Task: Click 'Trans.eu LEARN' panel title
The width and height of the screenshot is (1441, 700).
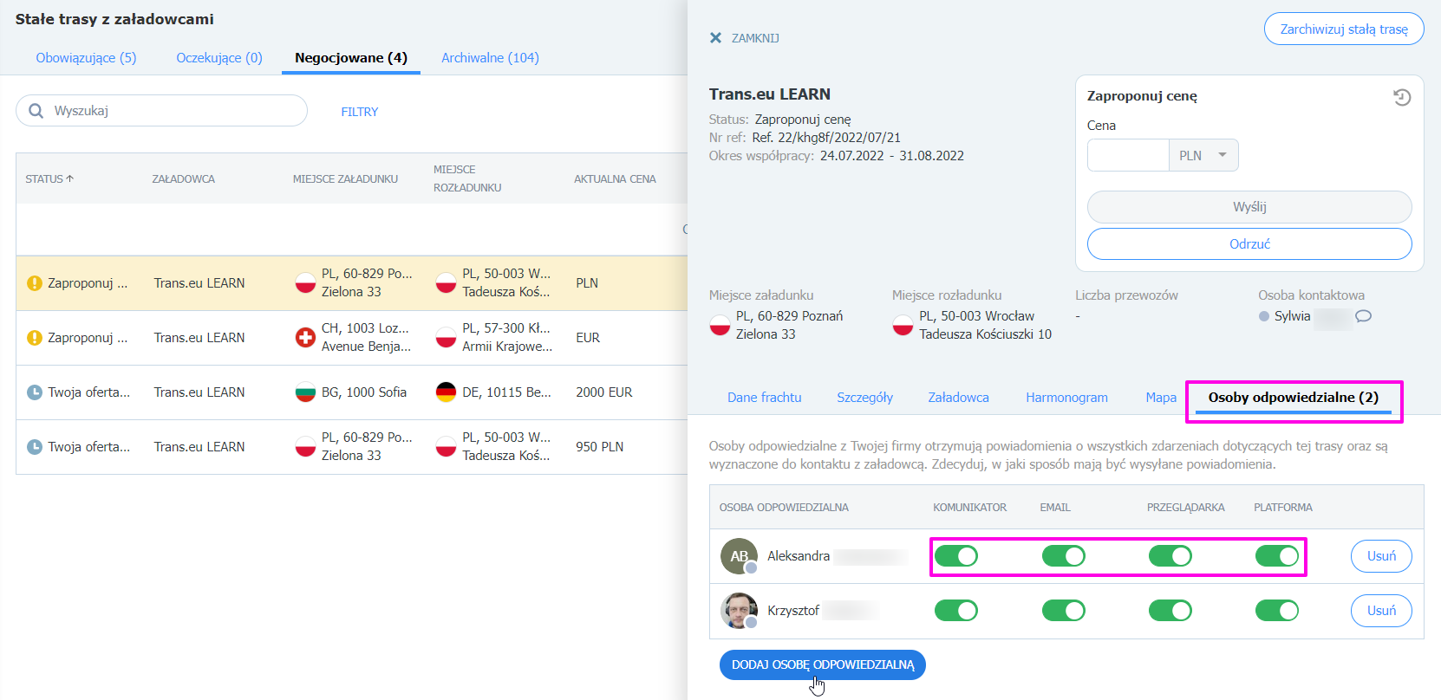Action: click(770, 94)
